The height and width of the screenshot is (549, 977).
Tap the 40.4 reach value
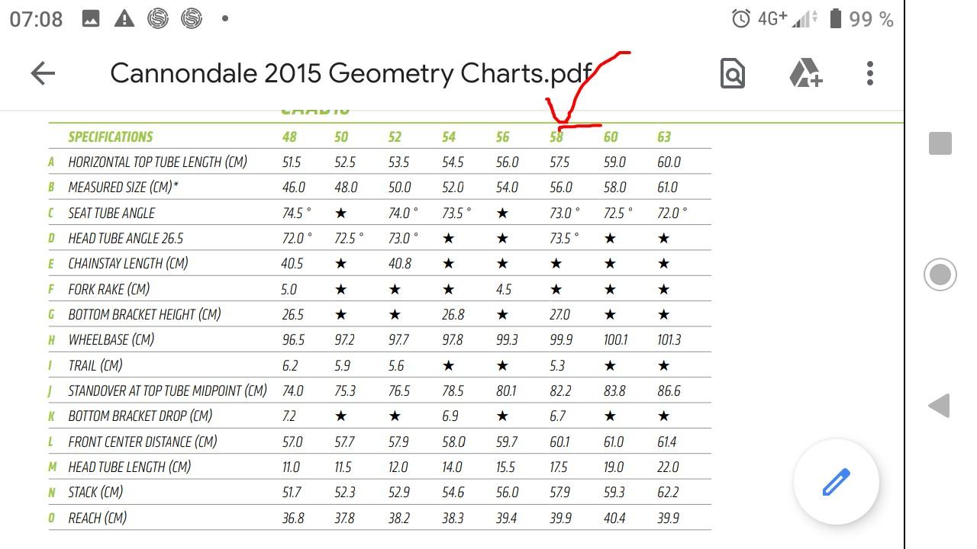(614, 518)
